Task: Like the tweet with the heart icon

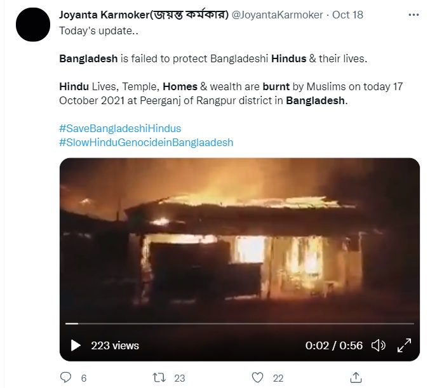Action: coord(257,378)
